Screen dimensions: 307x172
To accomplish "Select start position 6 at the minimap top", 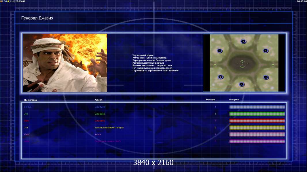I will [243, 41].
